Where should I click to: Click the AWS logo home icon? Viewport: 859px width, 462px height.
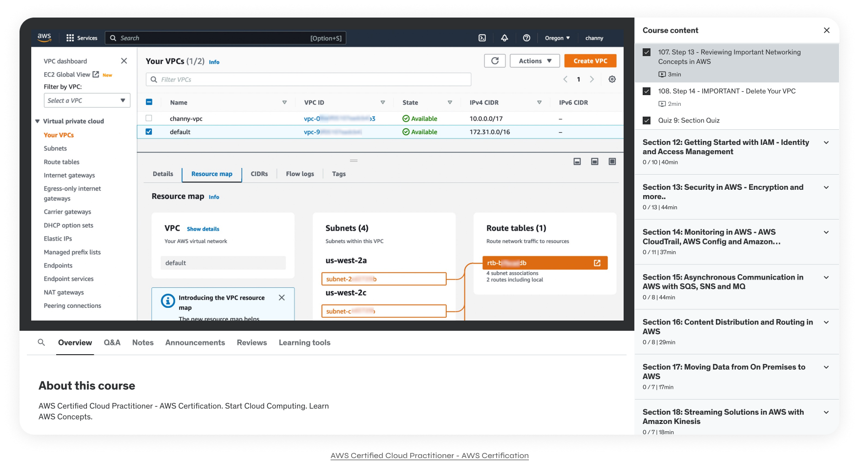click(x=44, y=37)
